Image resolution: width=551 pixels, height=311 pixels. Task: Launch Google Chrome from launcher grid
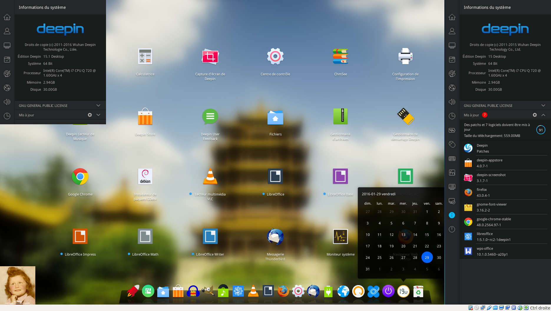80,177
